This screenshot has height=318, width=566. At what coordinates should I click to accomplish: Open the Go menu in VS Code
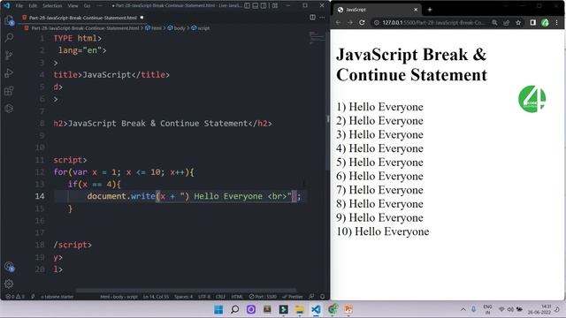click(87, 6)
